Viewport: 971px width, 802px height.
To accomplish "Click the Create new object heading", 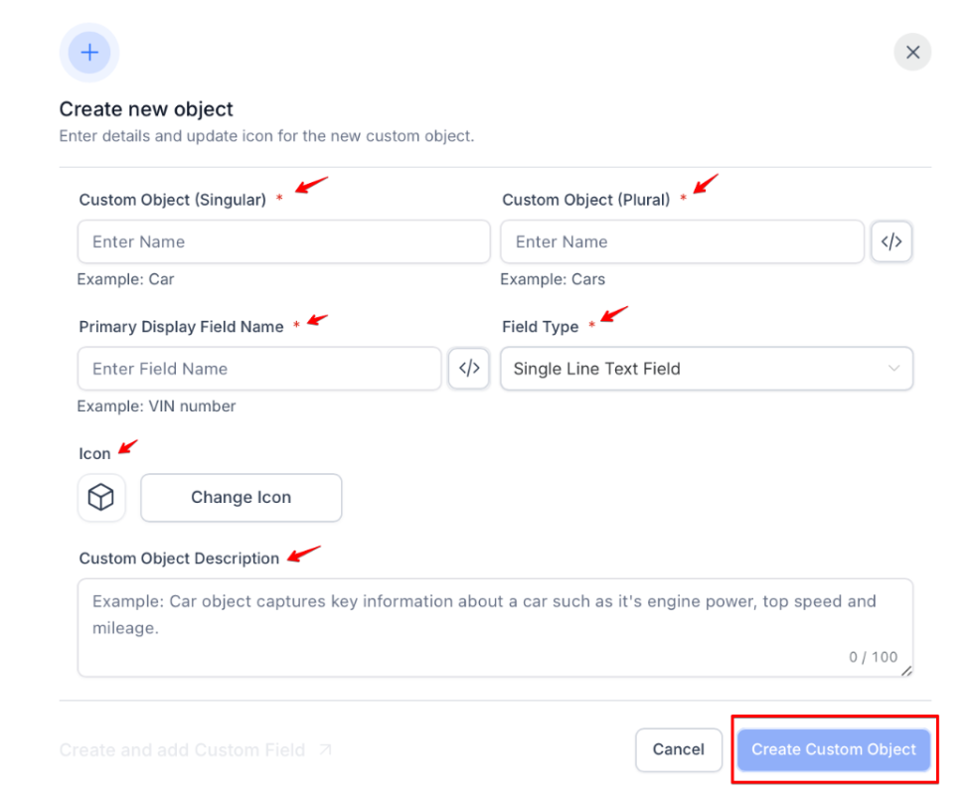I will (146, 109).
